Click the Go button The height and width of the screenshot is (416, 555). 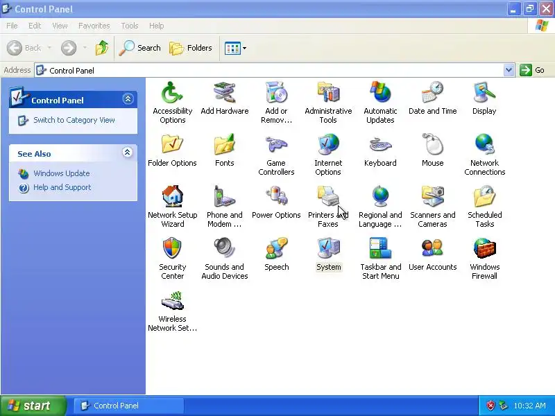tap(533, 70)
